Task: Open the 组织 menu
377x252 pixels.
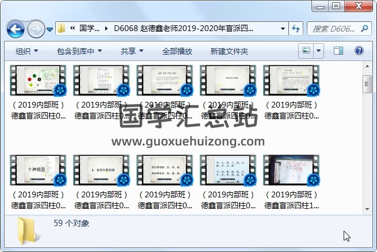Action: coord(26,51)
